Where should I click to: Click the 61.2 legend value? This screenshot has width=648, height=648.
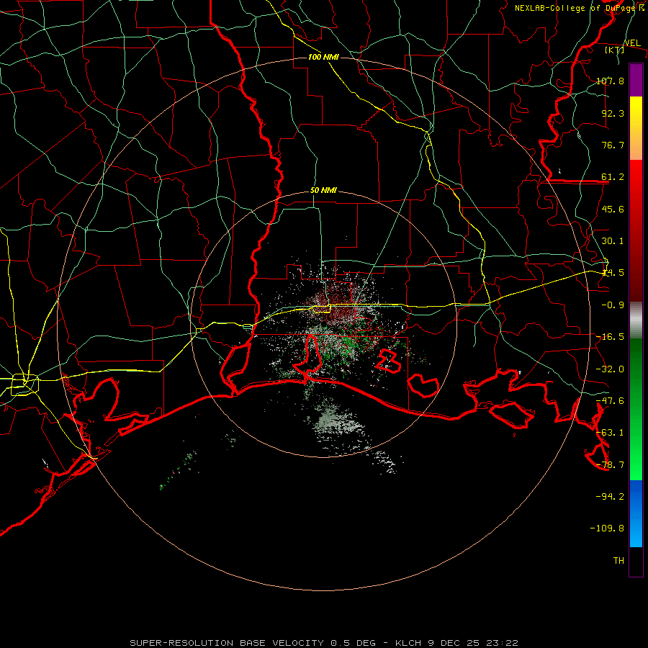(613, 177)
